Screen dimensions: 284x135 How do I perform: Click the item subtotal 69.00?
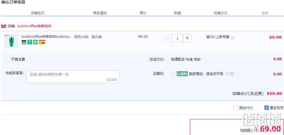pyautogui.click(x=275, y=37)
